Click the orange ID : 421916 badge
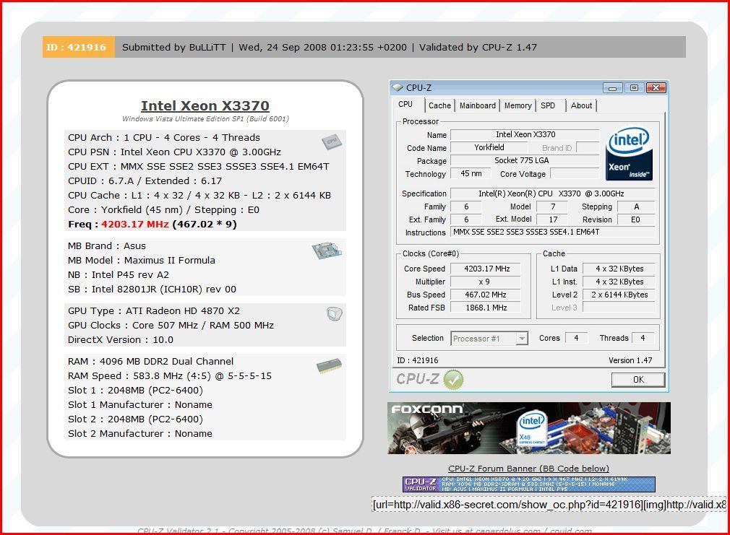730x535 pixels. [x=78, y=47]
